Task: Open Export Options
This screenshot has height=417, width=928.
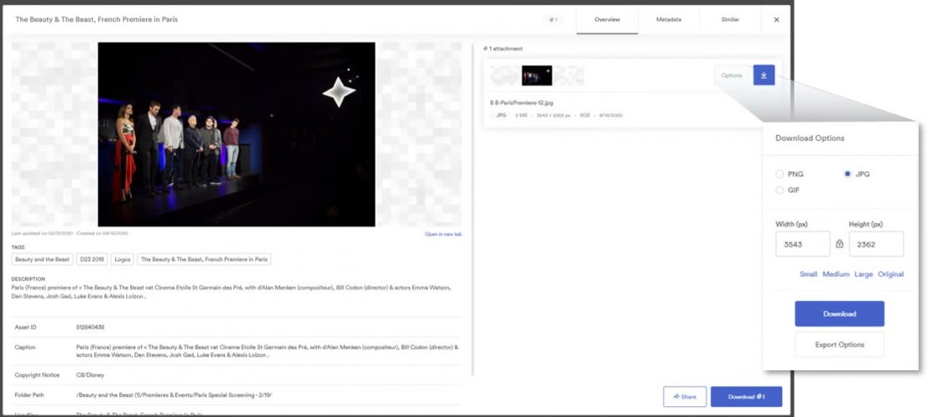Action: click(x=840, y=344)
